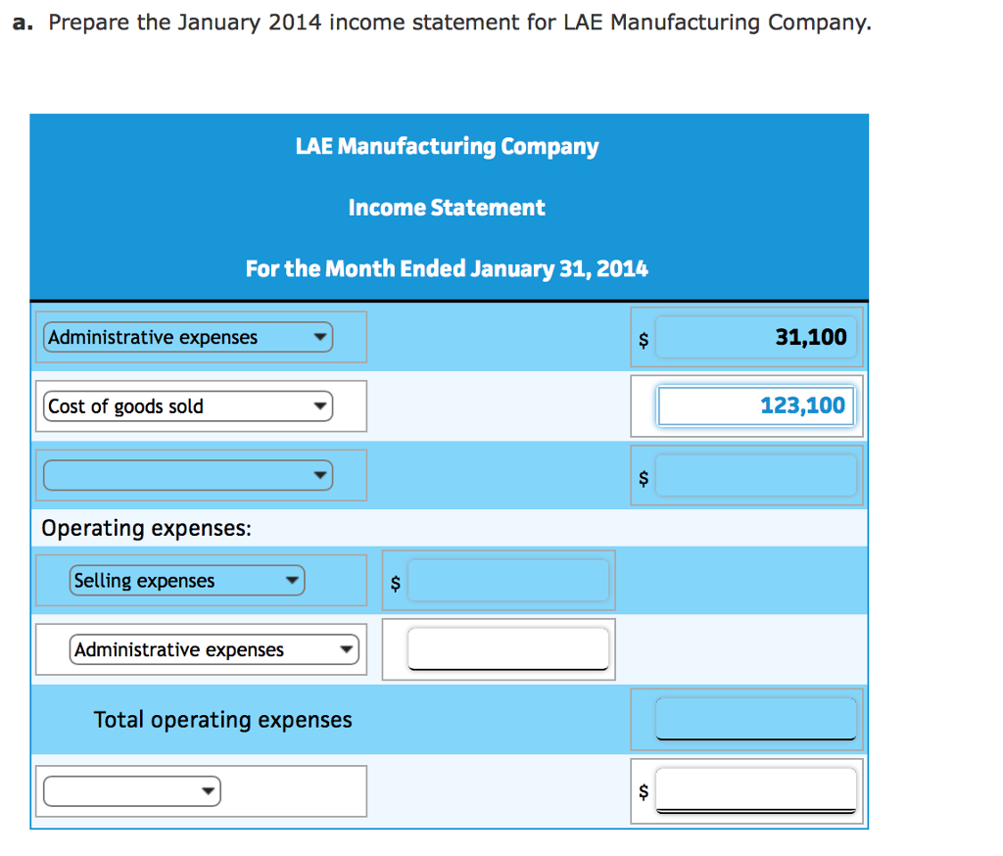Select the 31,100 amount field
The height and width of the screenshot is (856, 1003).
click(756, 336)
